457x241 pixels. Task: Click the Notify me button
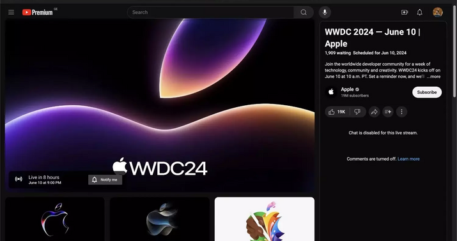[105, 180]
